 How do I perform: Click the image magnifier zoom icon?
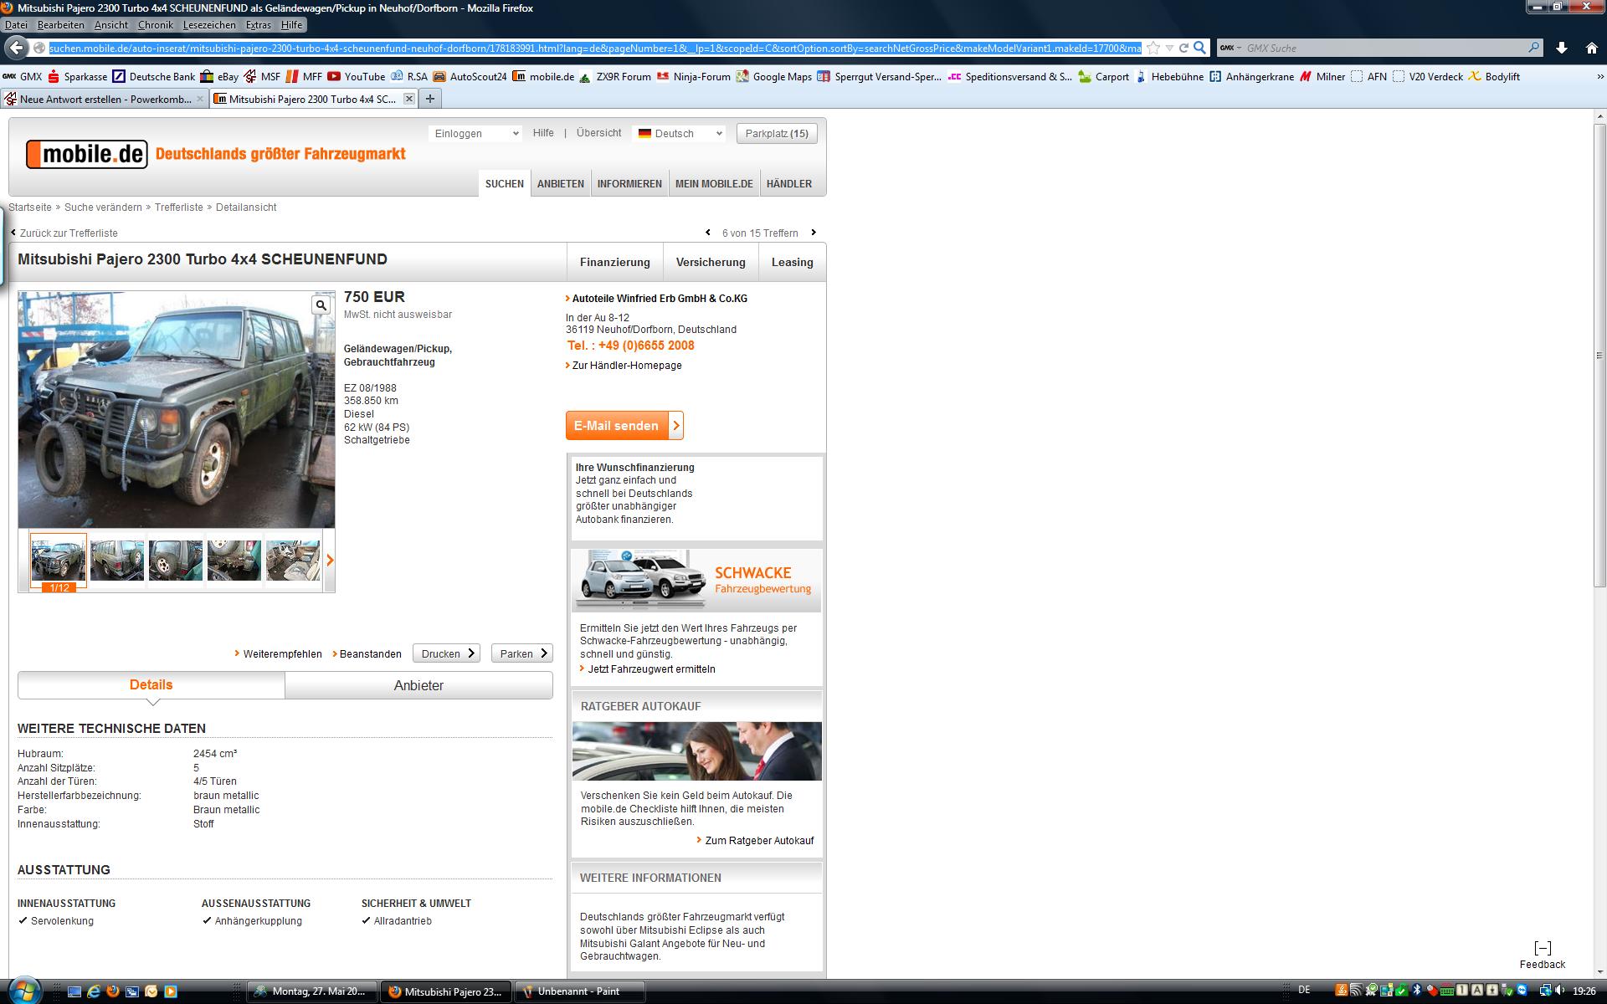pos(321,305)
